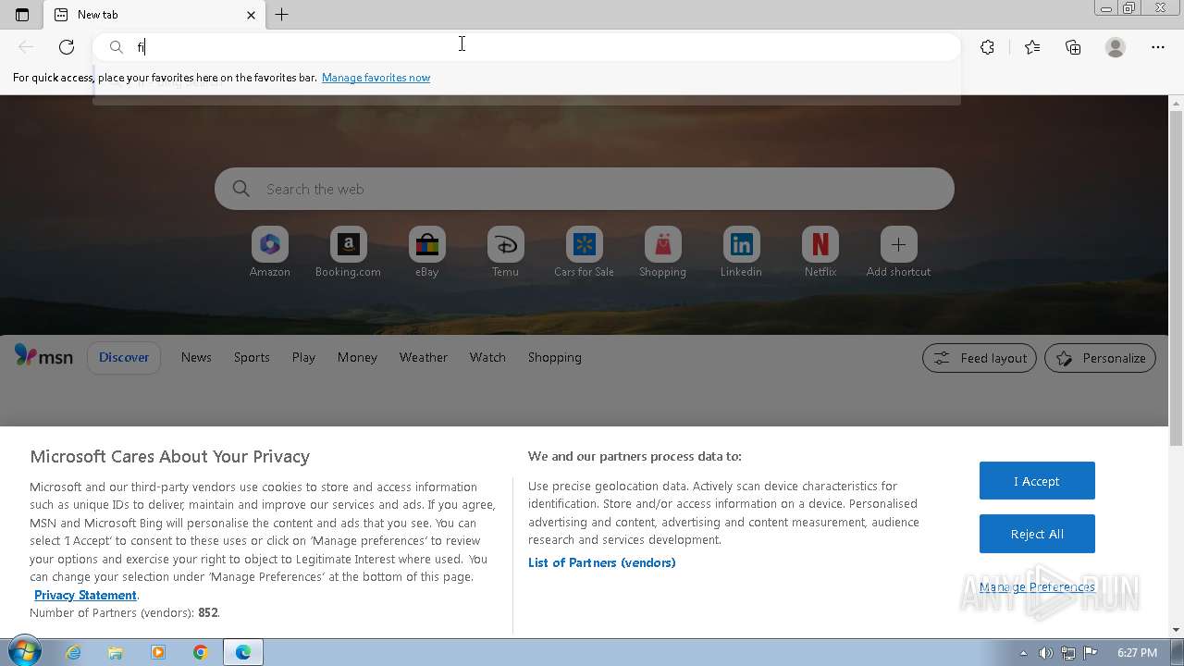Viewport: 1184px width, 666px height.
Task: Open the Windows Start button
Action: tap(23, 652)
